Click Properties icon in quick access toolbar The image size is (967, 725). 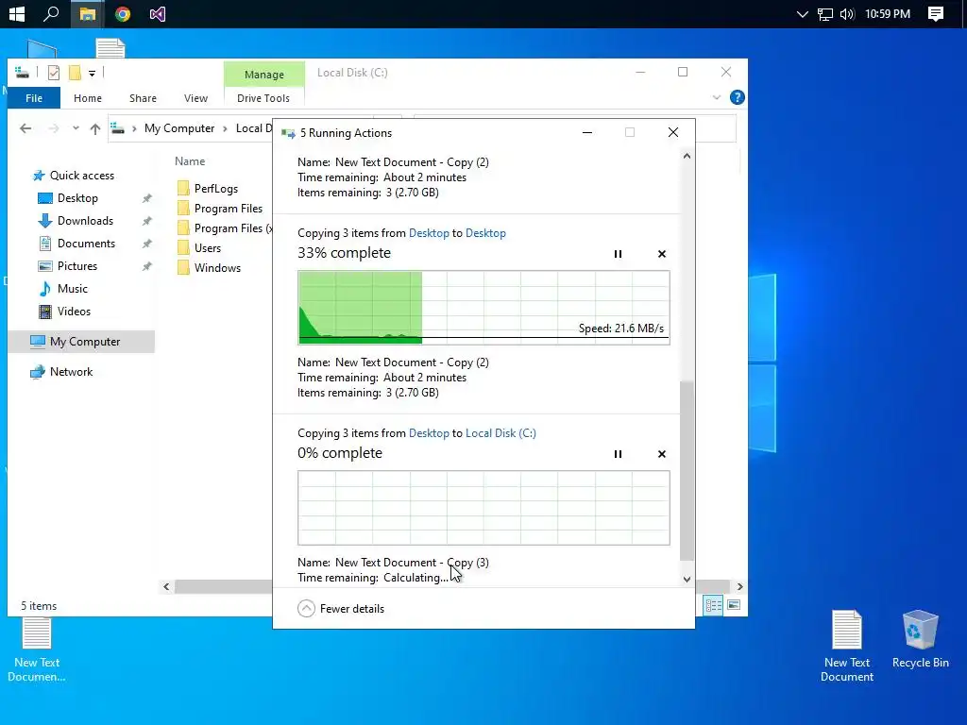coord(54,73)
